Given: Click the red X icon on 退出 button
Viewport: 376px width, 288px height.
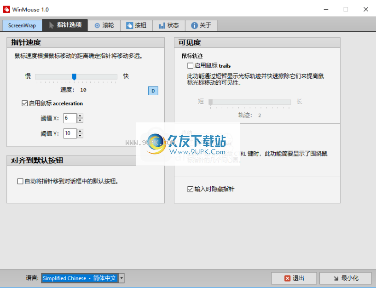Looking at the screenshot, I should point(287,278).
